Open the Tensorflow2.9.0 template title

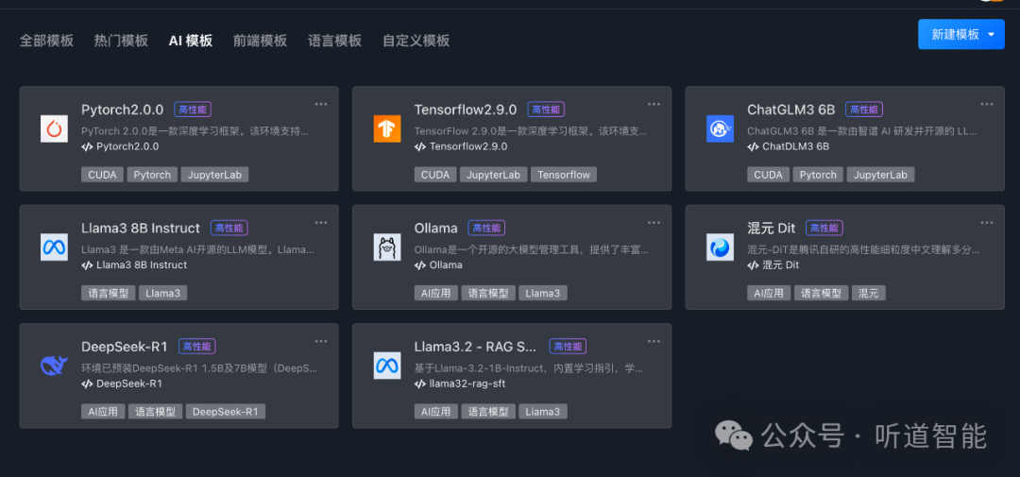point(466,109)
